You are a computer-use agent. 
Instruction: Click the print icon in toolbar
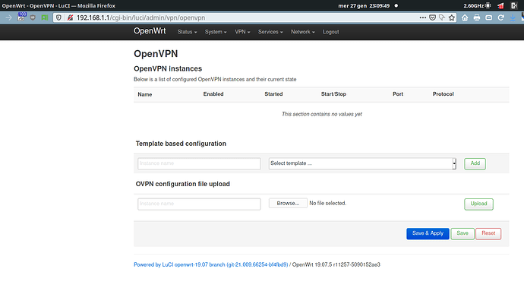(x=477, y=17)
